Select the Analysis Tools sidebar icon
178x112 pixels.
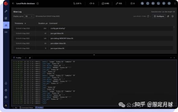coord(6,25)
